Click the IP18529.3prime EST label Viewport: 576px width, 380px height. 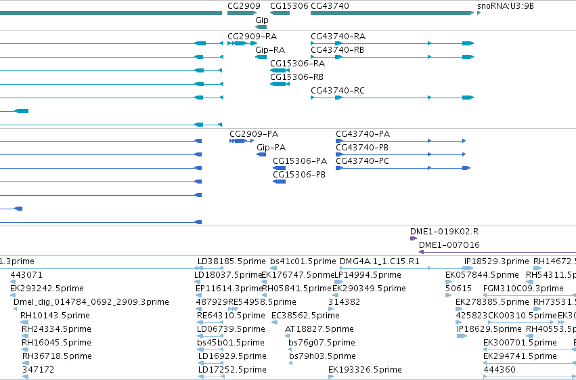pyautogui.click(x=497, y=261)
